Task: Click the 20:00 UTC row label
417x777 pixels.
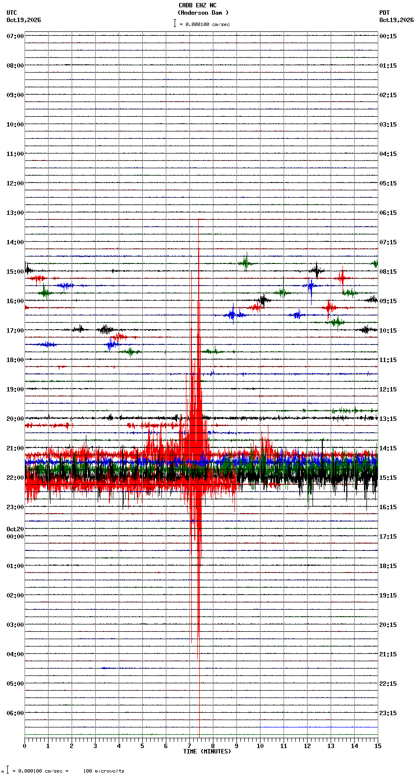Action: [x=15, y=419]
